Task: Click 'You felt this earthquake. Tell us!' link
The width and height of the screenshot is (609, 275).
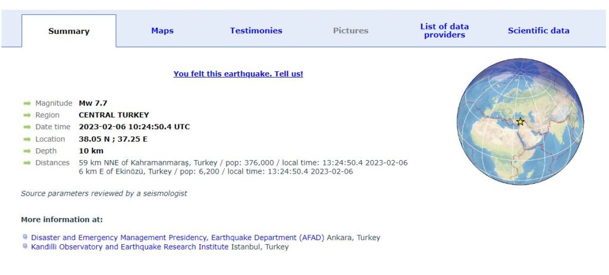Action: point(238,73)
